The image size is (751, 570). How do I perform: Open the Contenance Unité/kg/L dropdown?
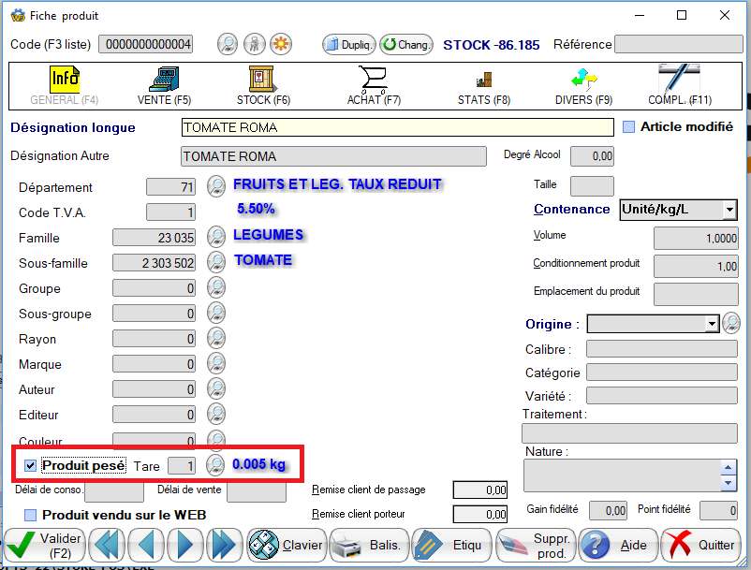(729, 210)
